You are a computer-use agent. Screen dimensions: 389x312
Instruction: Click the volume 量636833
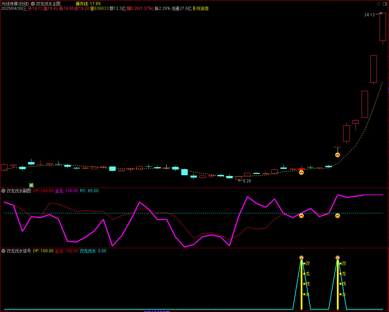pos(99,8)
